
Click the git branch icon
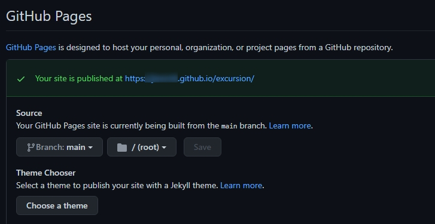click(31, 148)
